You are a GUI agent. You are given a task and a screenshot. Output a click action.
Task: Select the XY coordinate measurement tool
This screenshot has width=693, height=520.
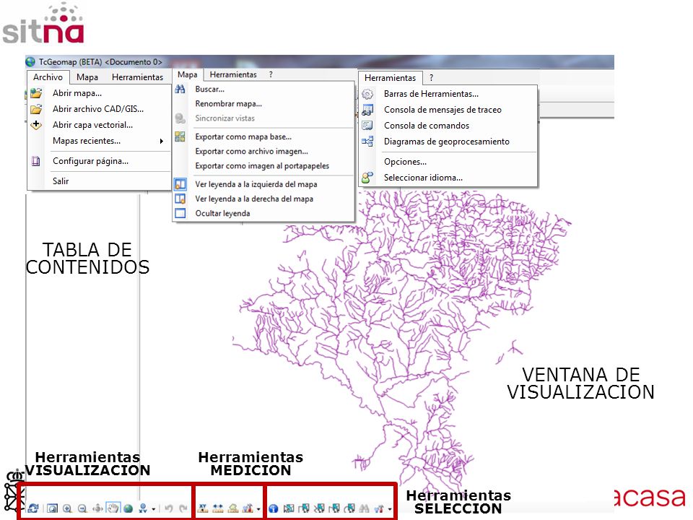point(203,508)
